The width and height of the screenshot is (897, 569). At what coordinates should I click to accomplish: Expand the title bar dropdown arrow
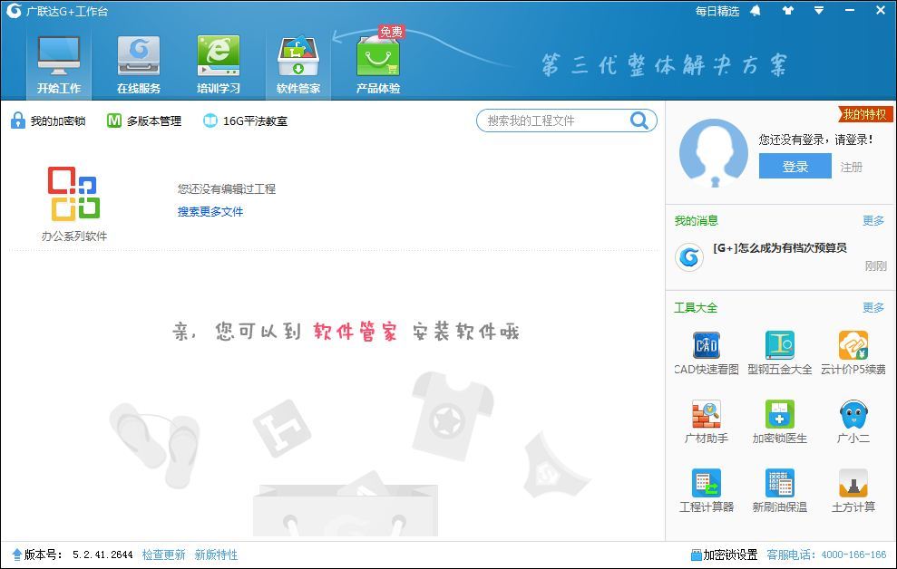pyautogui.click(x=821, y=10)
